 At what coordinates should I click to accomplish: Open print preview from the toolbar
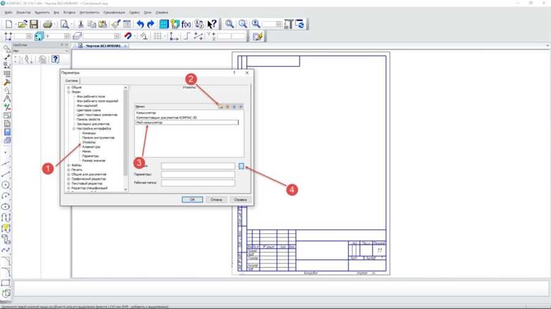[65, 24]
